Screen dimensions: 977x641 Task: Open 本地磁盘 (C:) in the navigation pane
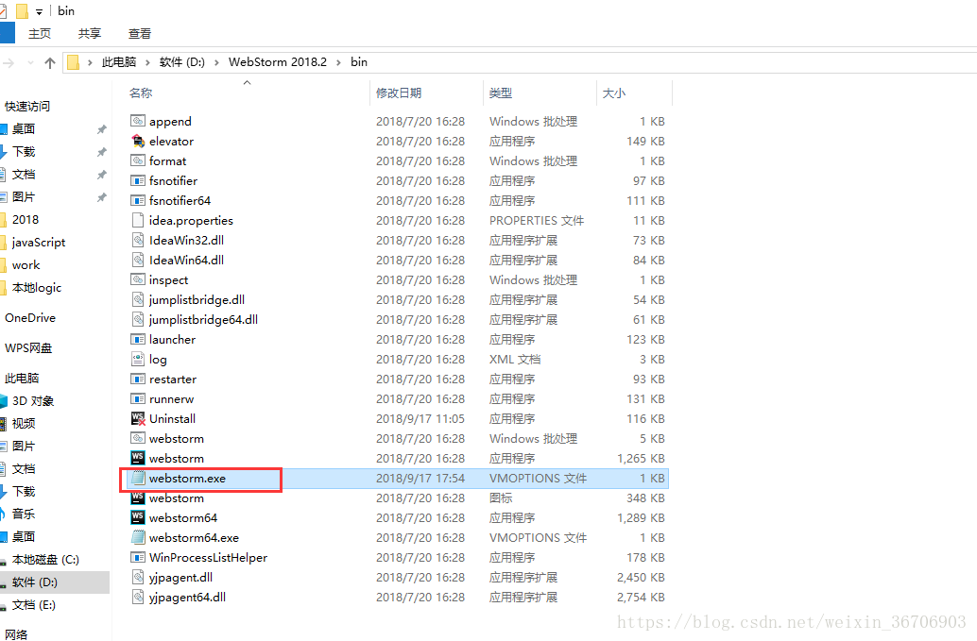[45, 560]
